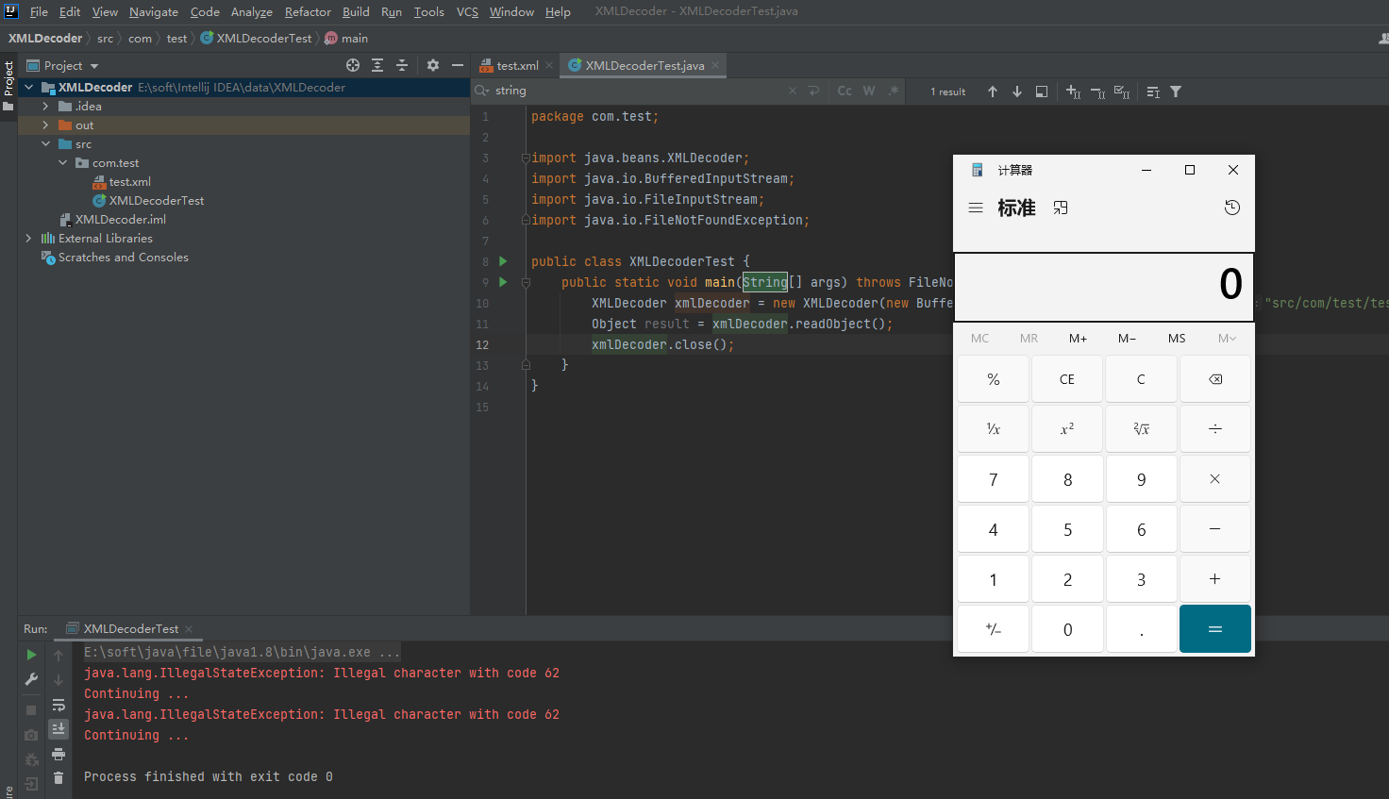Select all occurrences icon in search bar
The width and height of the screenshot is (1389, 799).
1122,92
